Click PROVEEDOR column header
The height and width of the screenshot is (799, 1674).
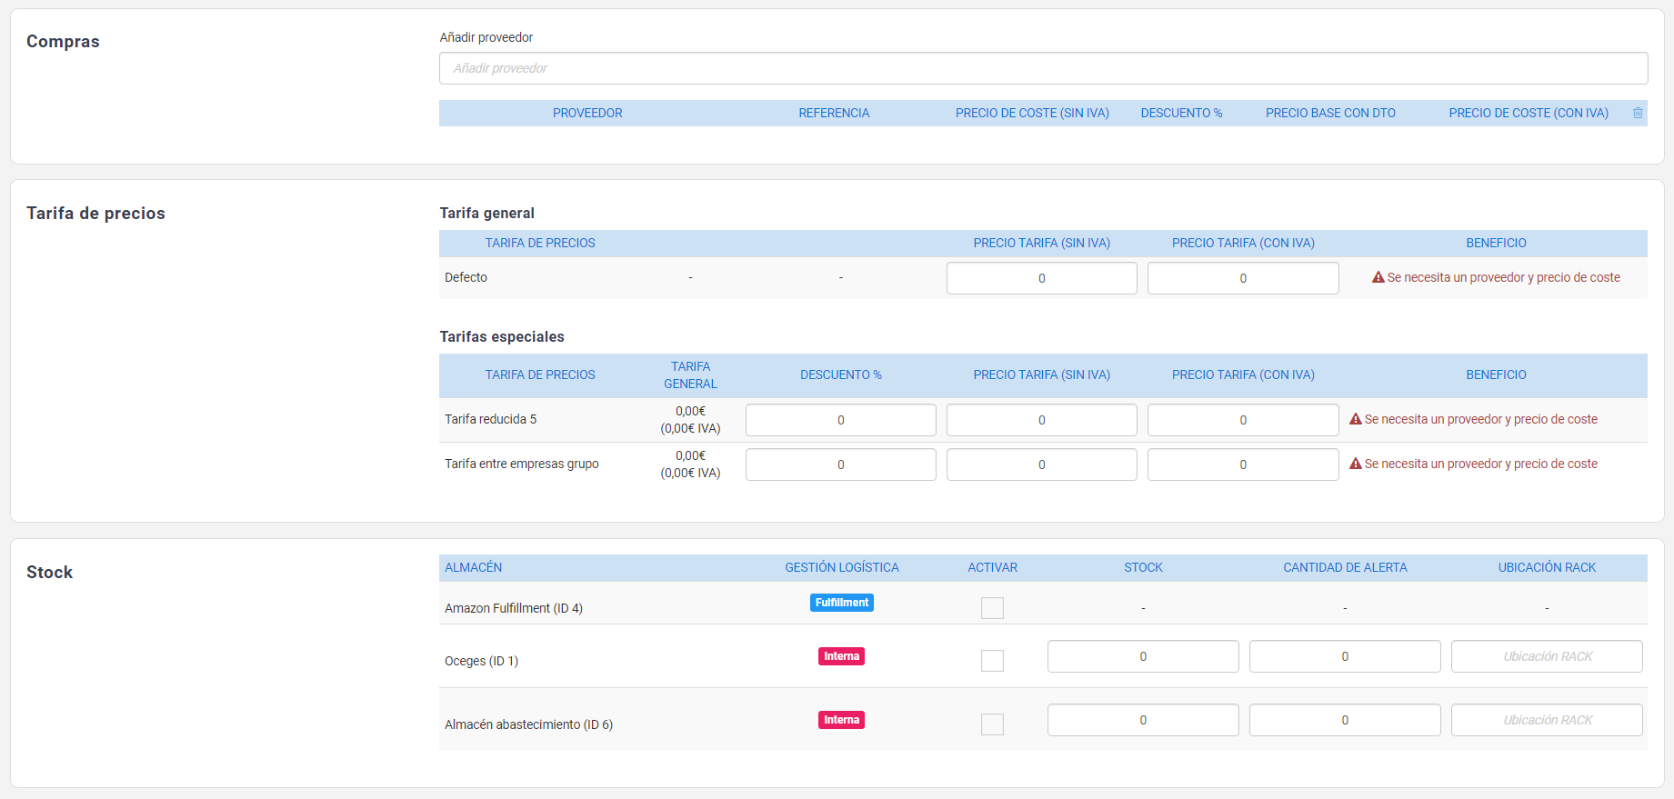[587, 113]
